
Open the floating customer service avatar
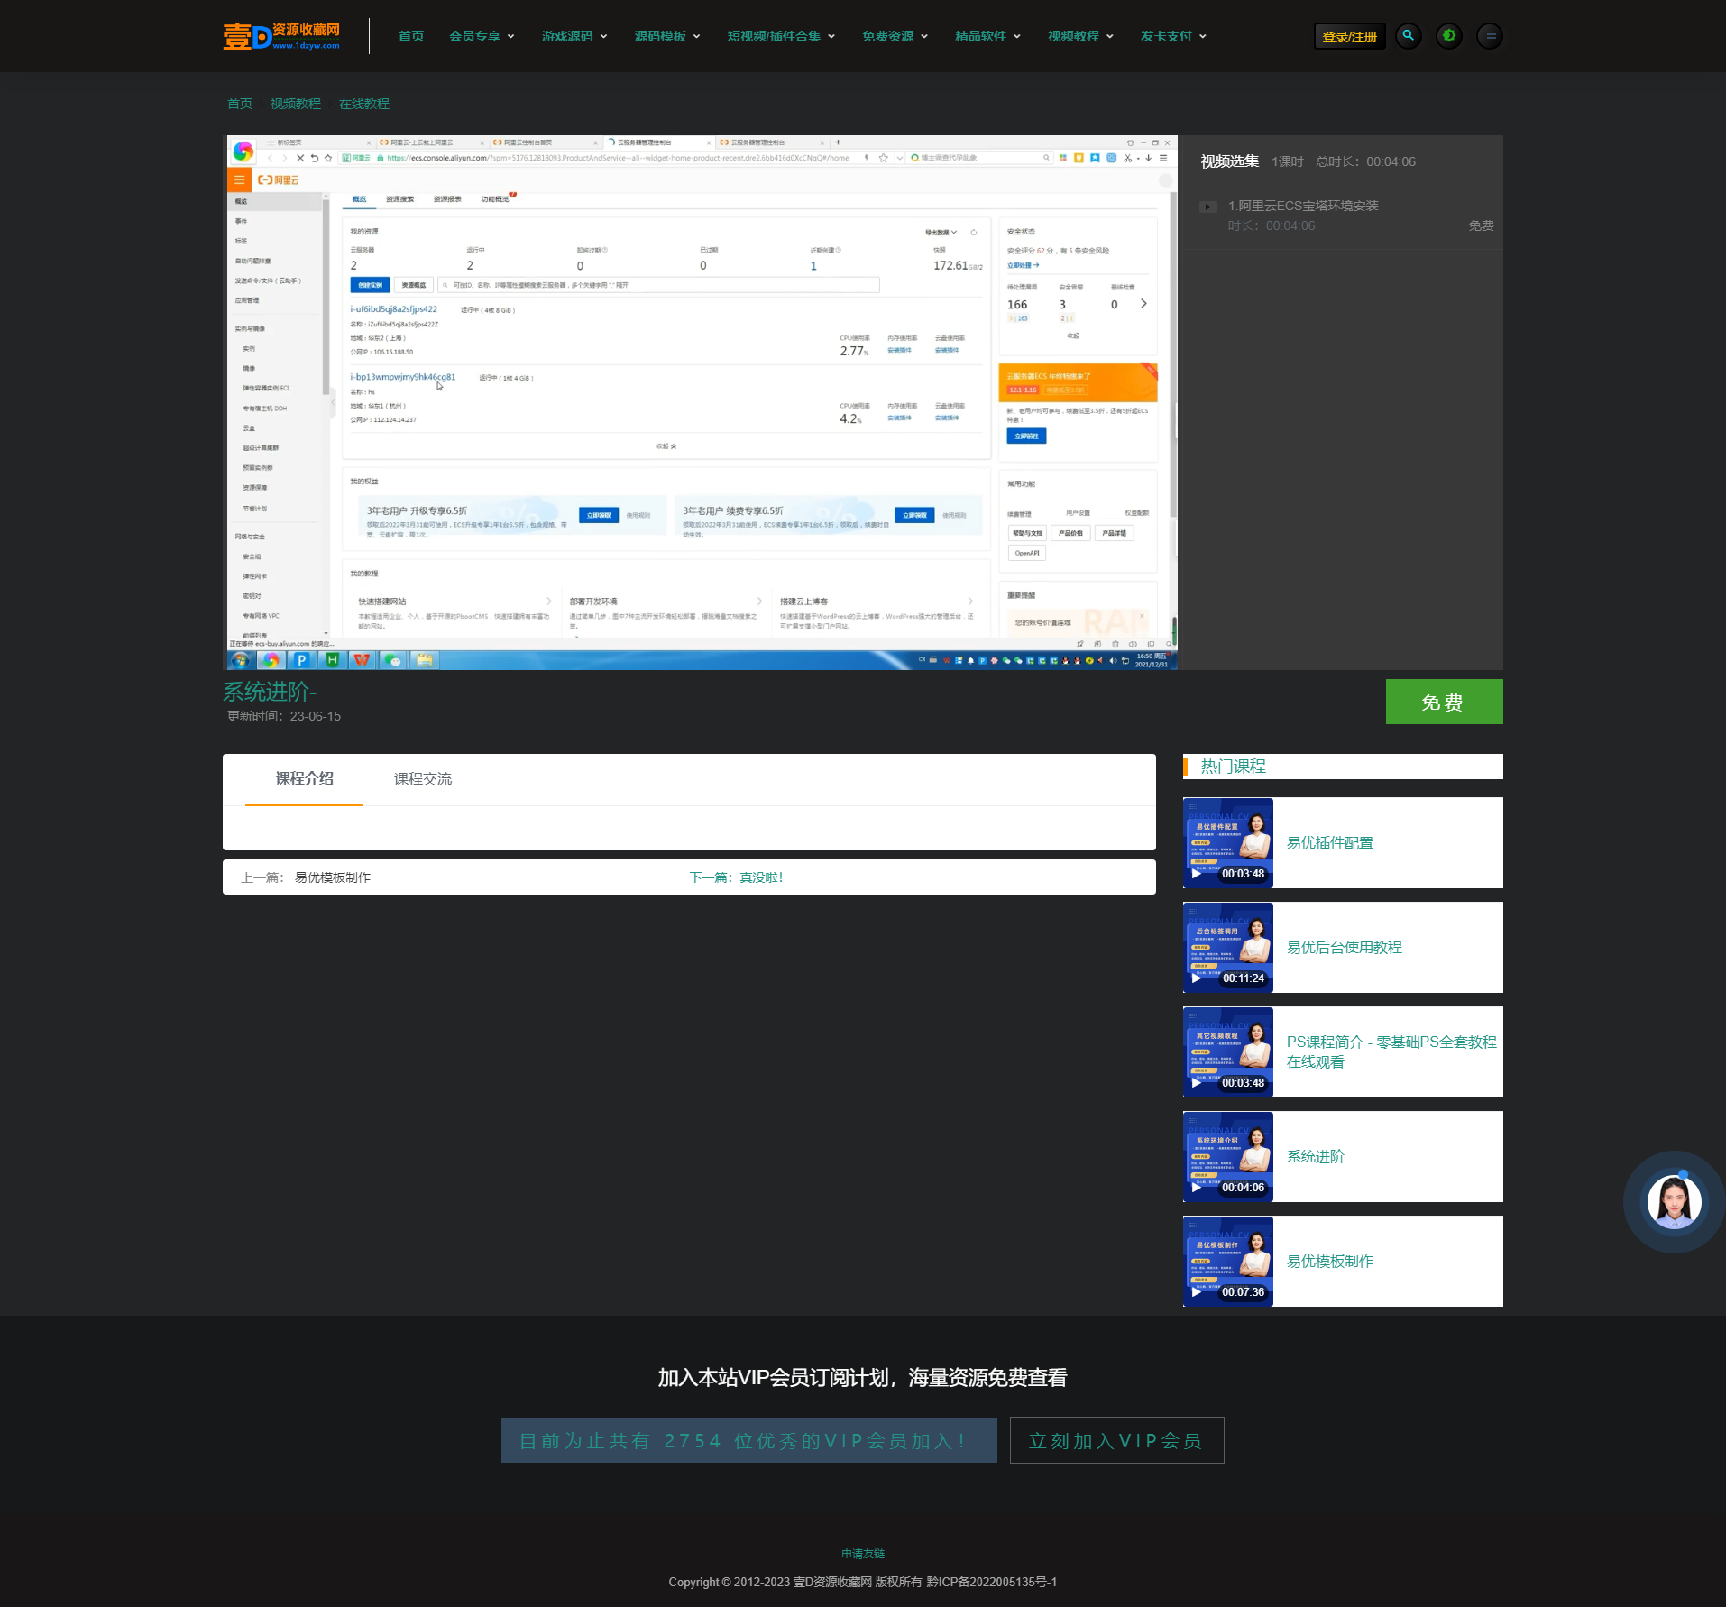1674,1202
